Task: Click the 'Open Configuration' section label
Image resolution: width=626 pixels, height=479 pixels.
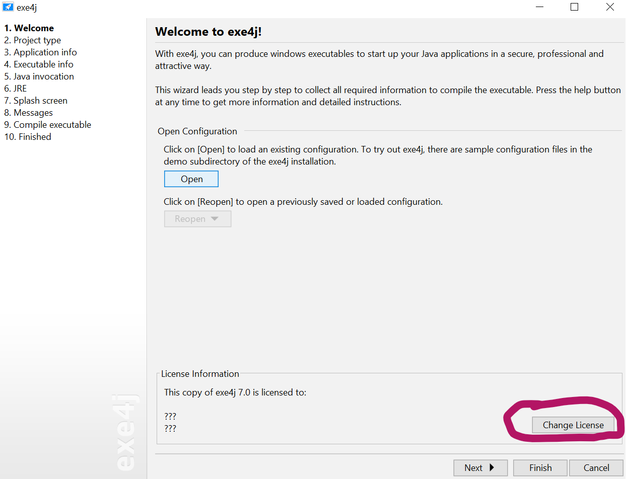Action: click(x=197, y=131)
